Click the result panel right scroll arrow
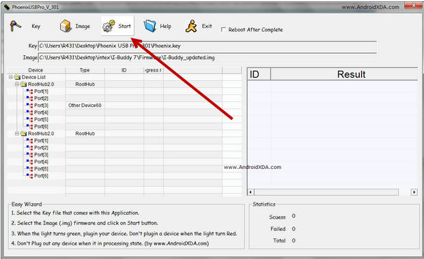 coord(414,192)
